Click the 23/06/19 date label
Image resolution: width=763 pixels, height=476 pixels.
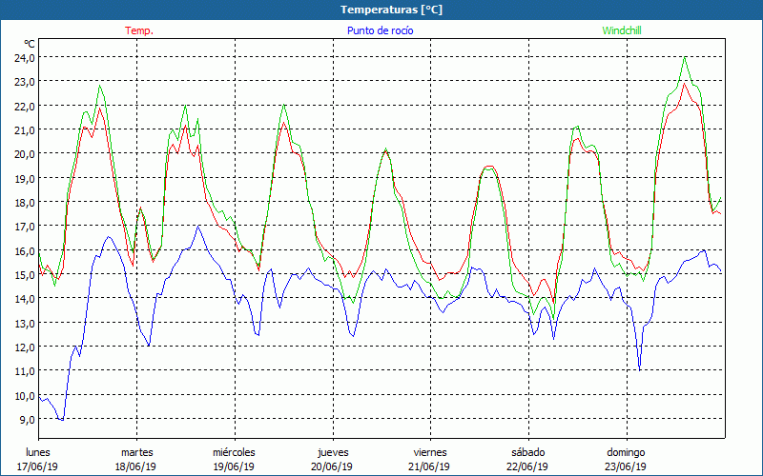626,466
